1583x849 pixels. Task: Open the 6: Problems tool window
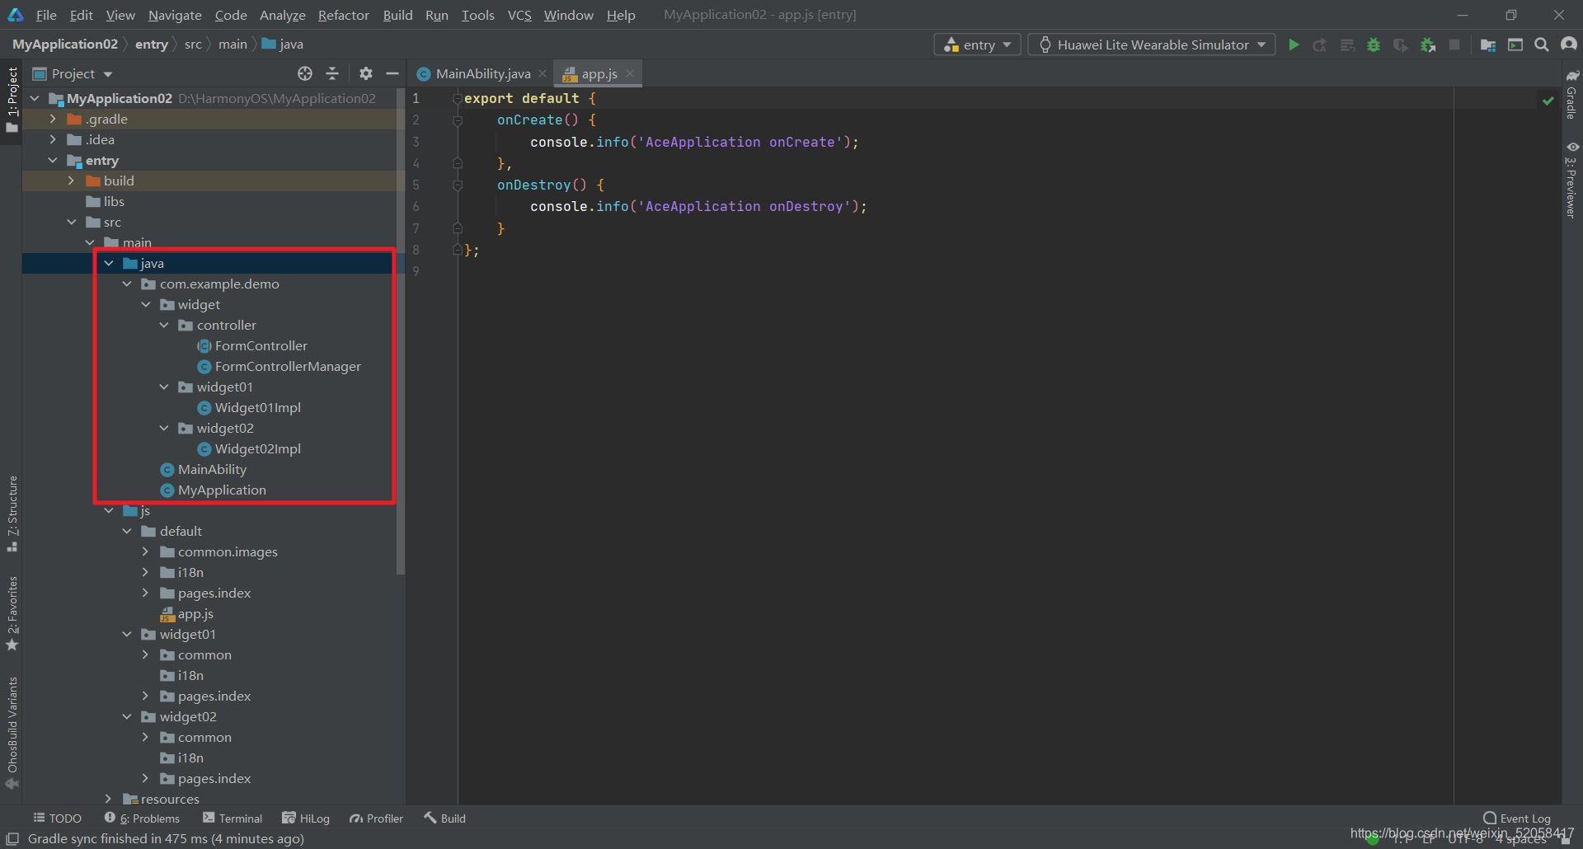click(142, 819)
